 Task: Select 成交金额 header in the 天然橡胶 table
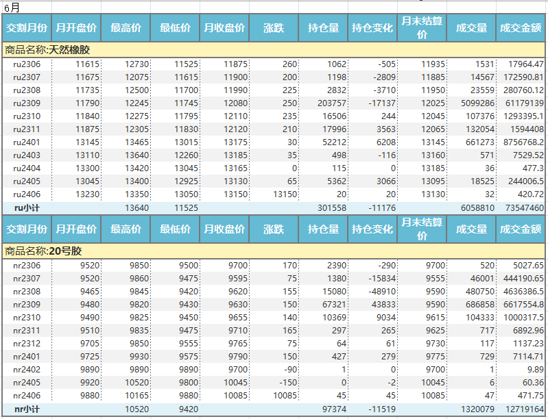[x=521, y=28]
